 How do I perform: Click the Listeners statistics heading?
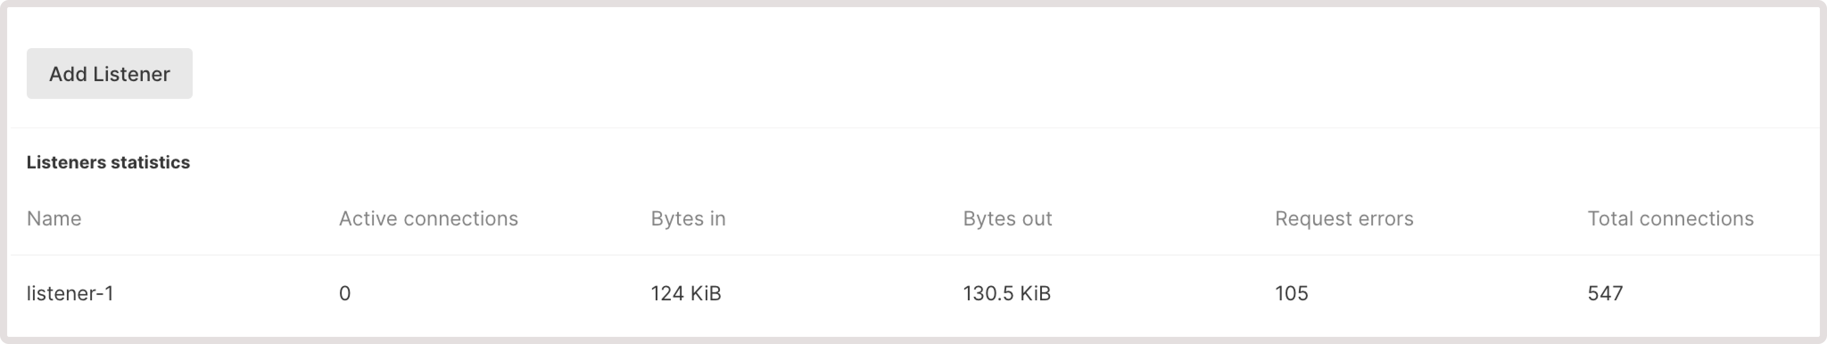click(108, 162)
